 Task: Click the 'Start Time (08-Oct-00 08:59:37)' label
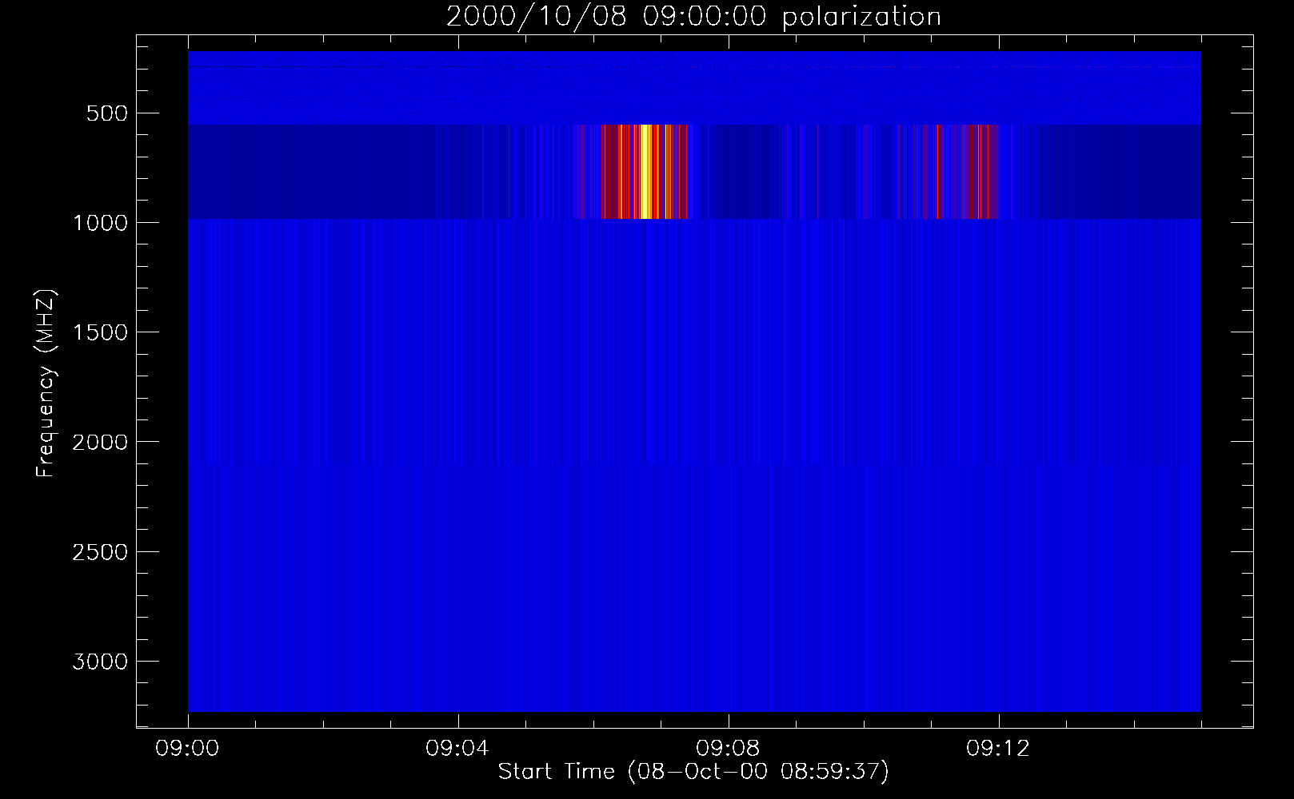coord(693,772)
